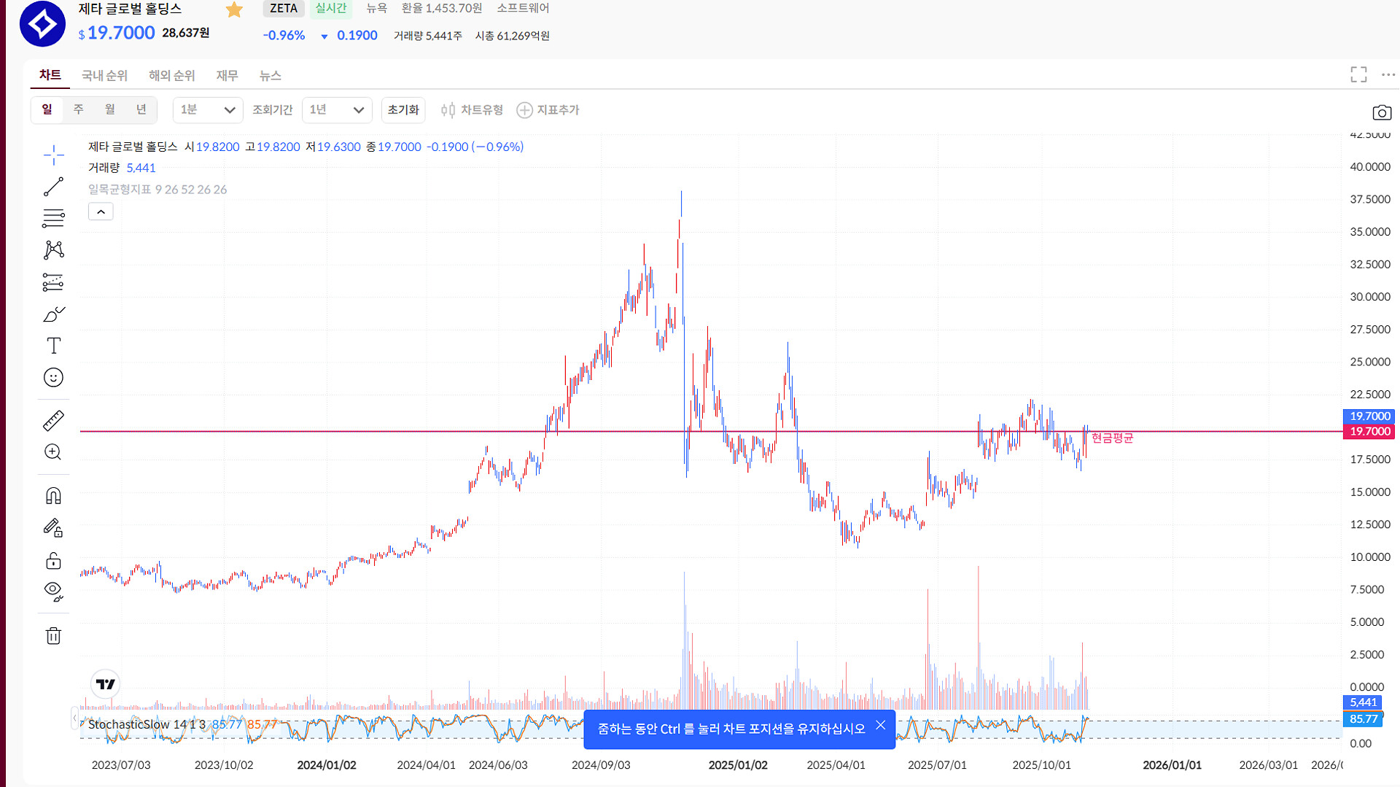The image size is (1400, 787).
Task: Expand the collapsed side panel arrow
Action: click(x=74, y=718)
